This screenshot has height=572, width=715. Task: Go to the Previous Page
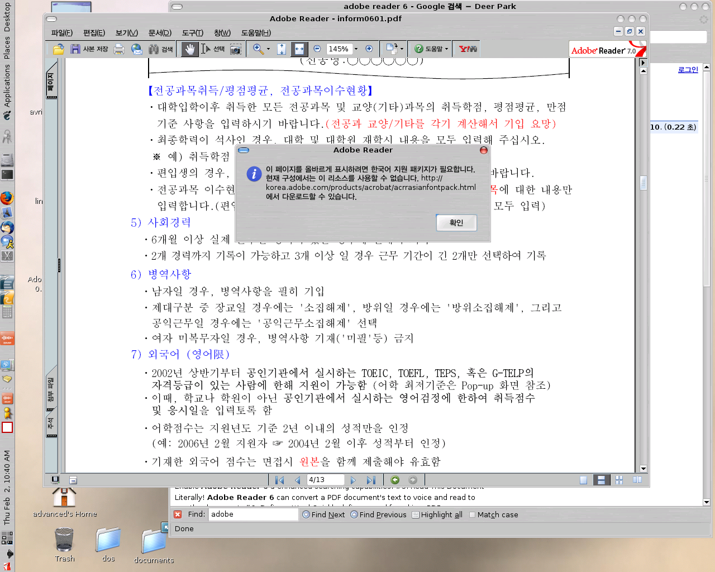(297, 480)
